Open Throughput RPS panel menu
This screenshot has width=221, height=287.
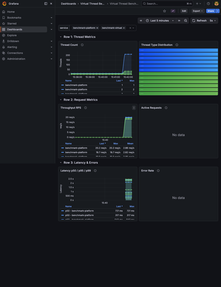tap(134, 108)
